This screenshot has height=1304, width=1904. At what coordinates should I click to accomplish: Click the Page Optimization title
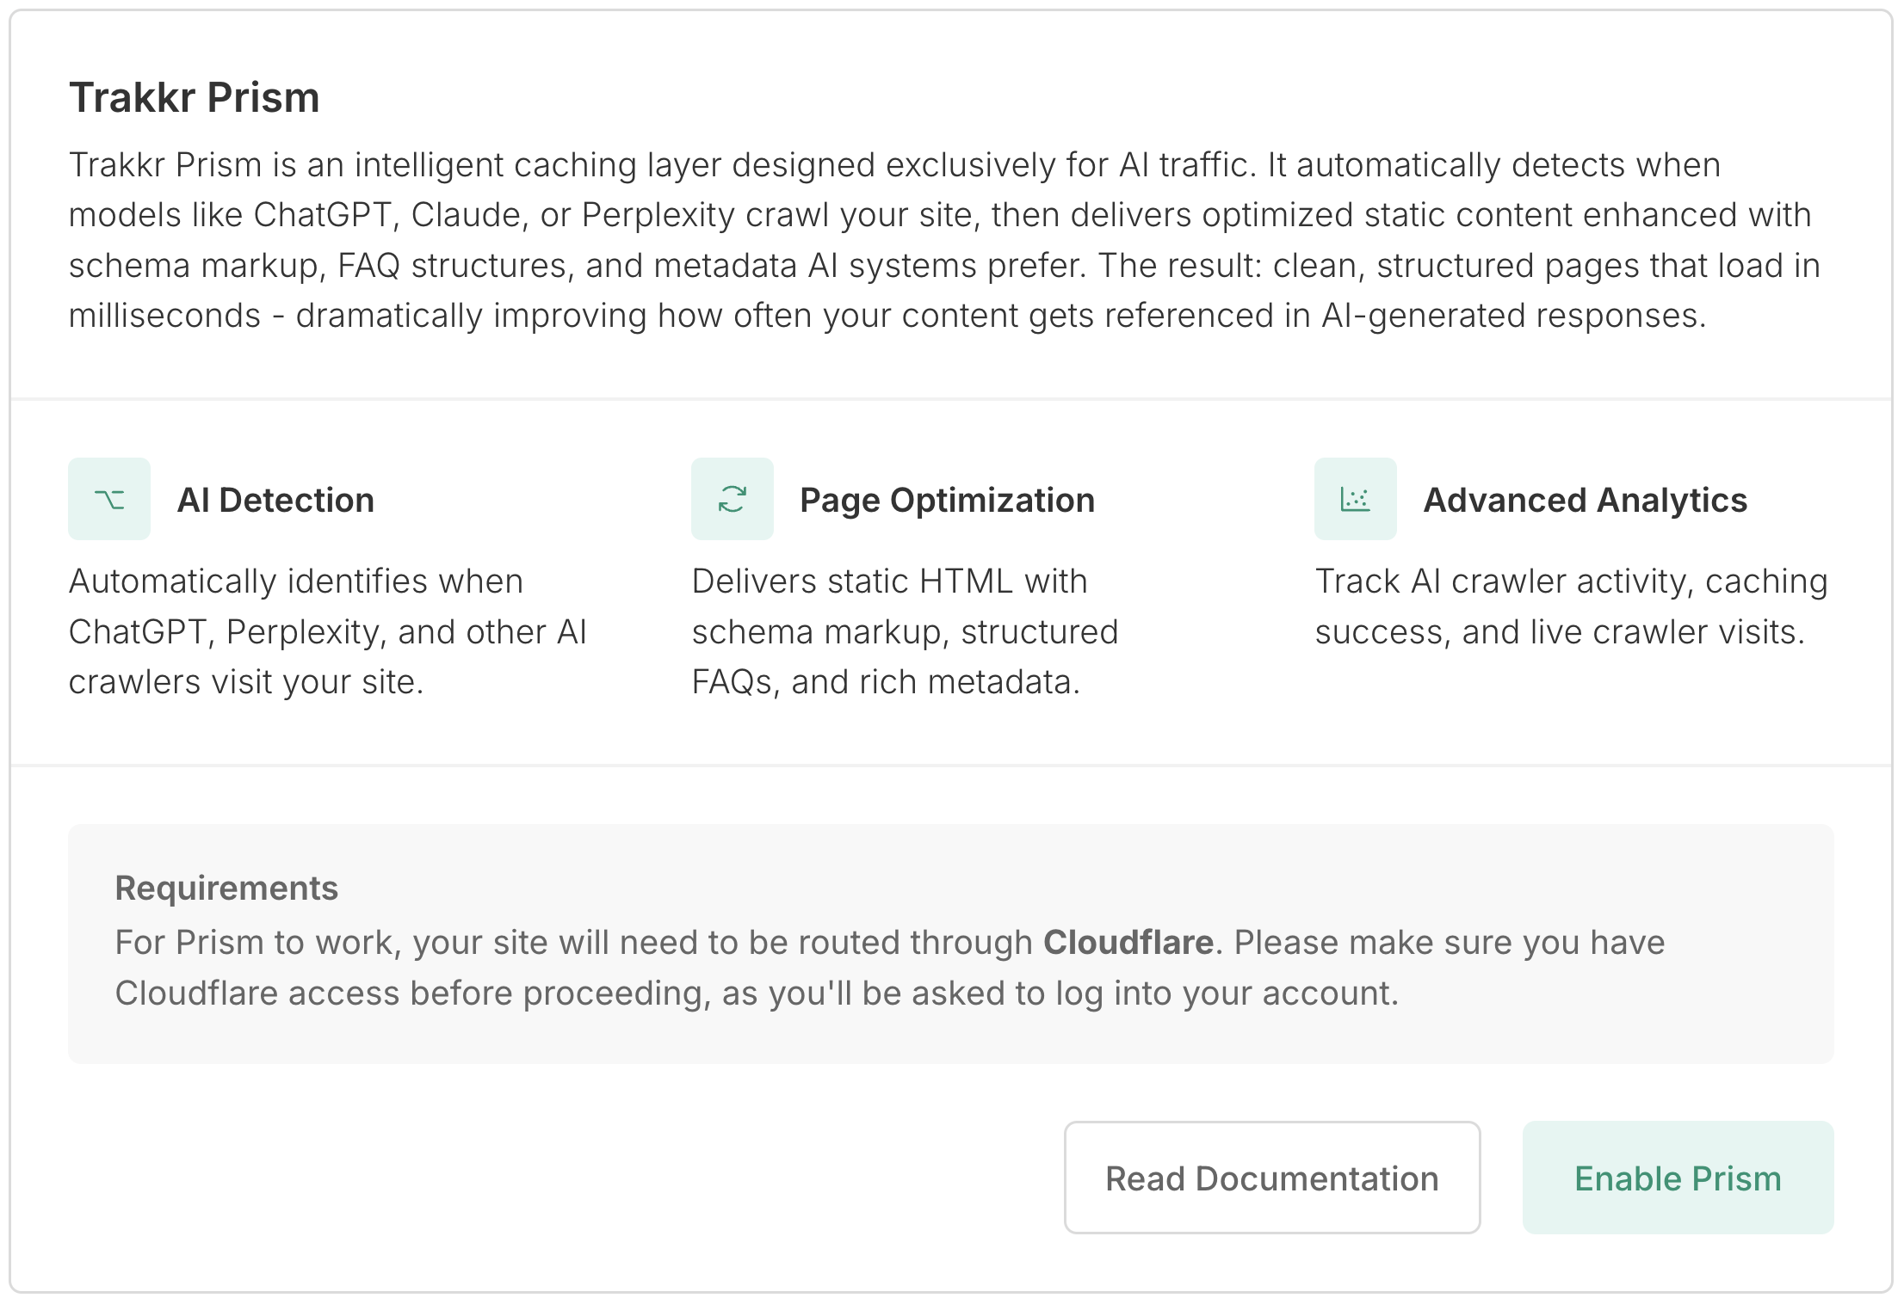click(x=947, y=500)
